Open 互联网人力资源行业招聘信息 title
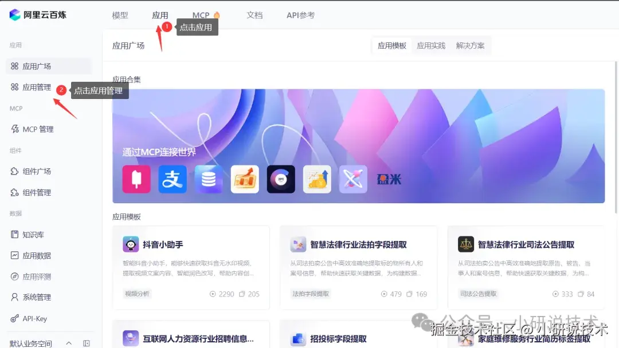 point(198,339)
